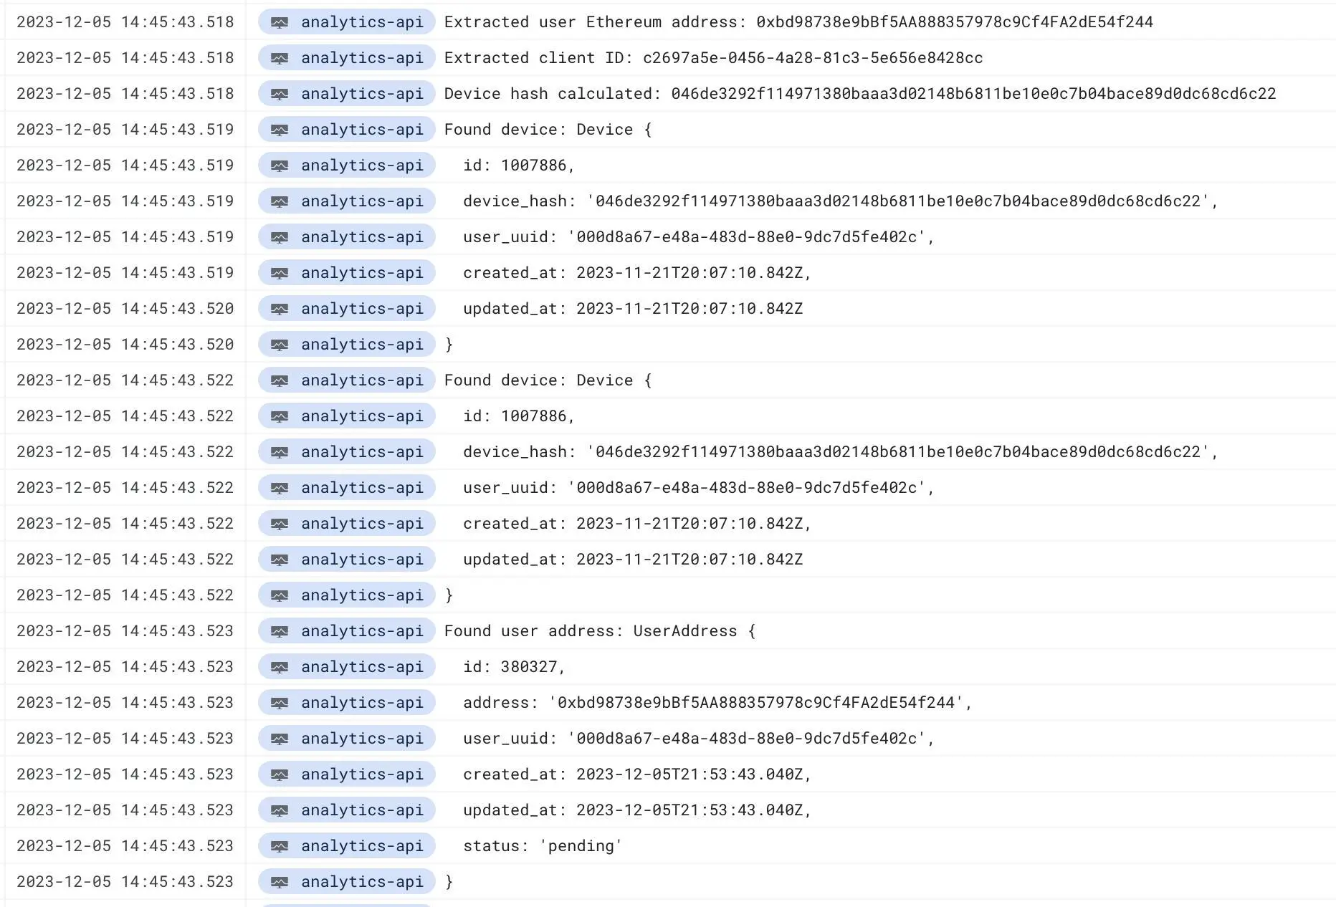
Task: Select the device_hash message at 14:45:43.519
Action: (840, 201)
